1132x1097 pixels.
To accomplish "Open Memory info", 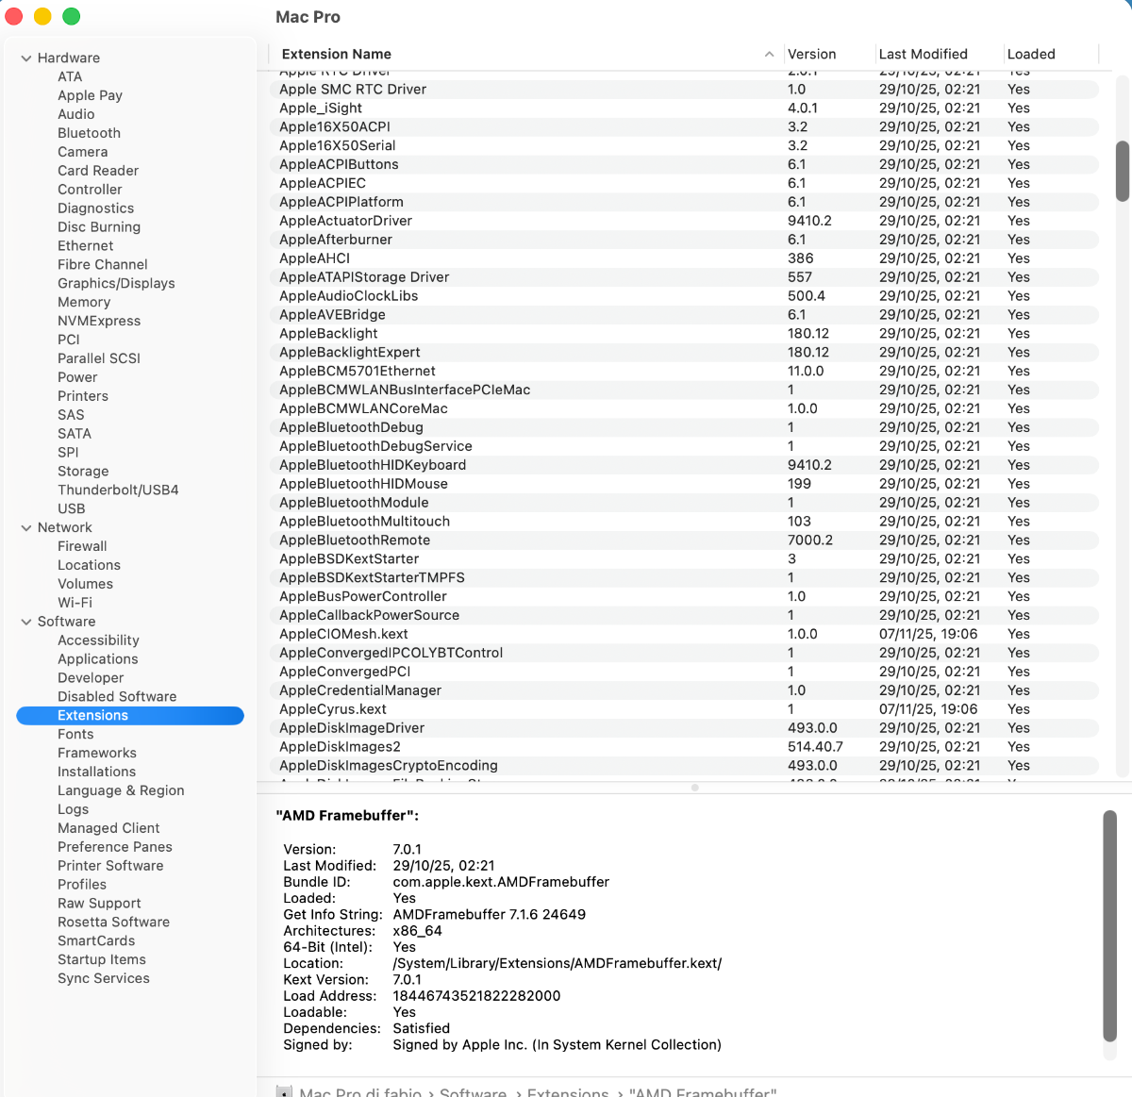I will pyautogui.click(x=84, y=302).
